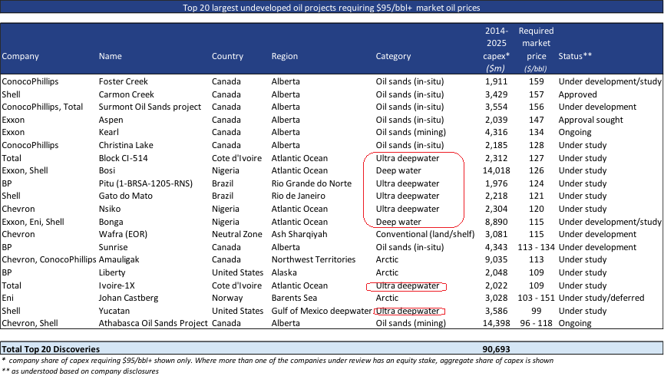Click the Ash Sharqiyah region cell

point(299,234)
